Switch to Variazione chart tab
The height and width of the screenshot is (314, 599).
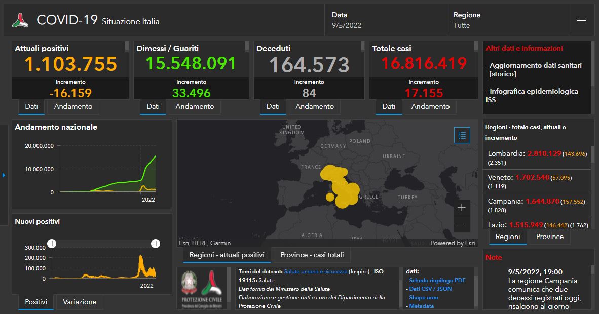click(x=80, y=302)
